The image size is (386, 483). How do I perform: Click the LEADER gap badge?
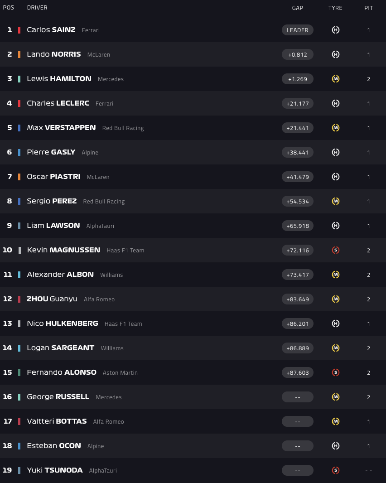pyautogui.click(x=298, y=30)
